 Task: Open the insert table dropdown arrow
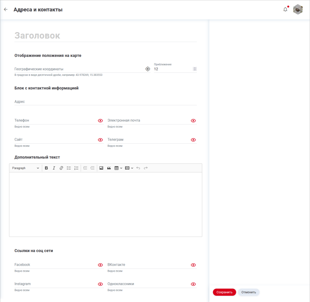point(121,168)
